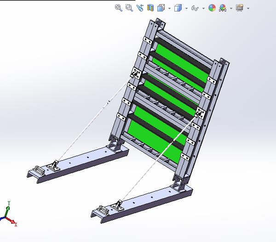Click the Zoom to Fit icon
276x242 pixels.
point(119,8)
